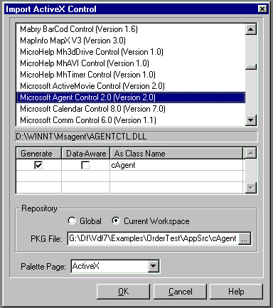This screenshot has width=273, height=308.
Task: Uncheck Generate checkbox for cAgent
Action: 38,165
